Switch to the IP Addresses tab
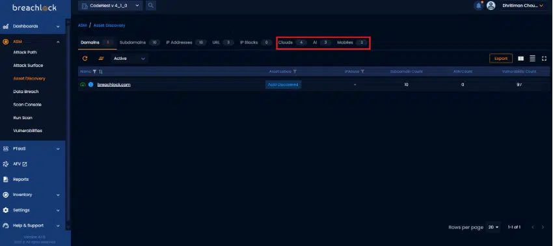The width and height of the screenshot is (553, 246). 186,42
